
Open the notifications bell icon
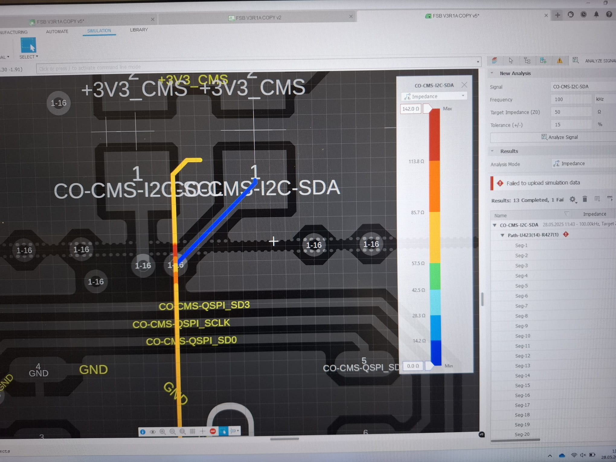[596, 14]
